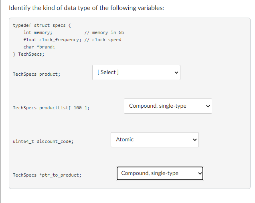
Task: Click the 'TechSpecs *ptr_to_product;' label
Action: click(47, 175)
